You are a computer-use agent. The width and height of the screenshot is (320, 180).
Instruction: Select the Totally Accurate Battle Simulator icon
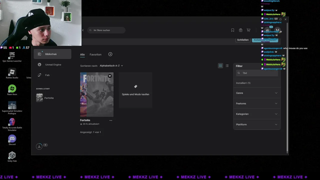click(12, 124)
